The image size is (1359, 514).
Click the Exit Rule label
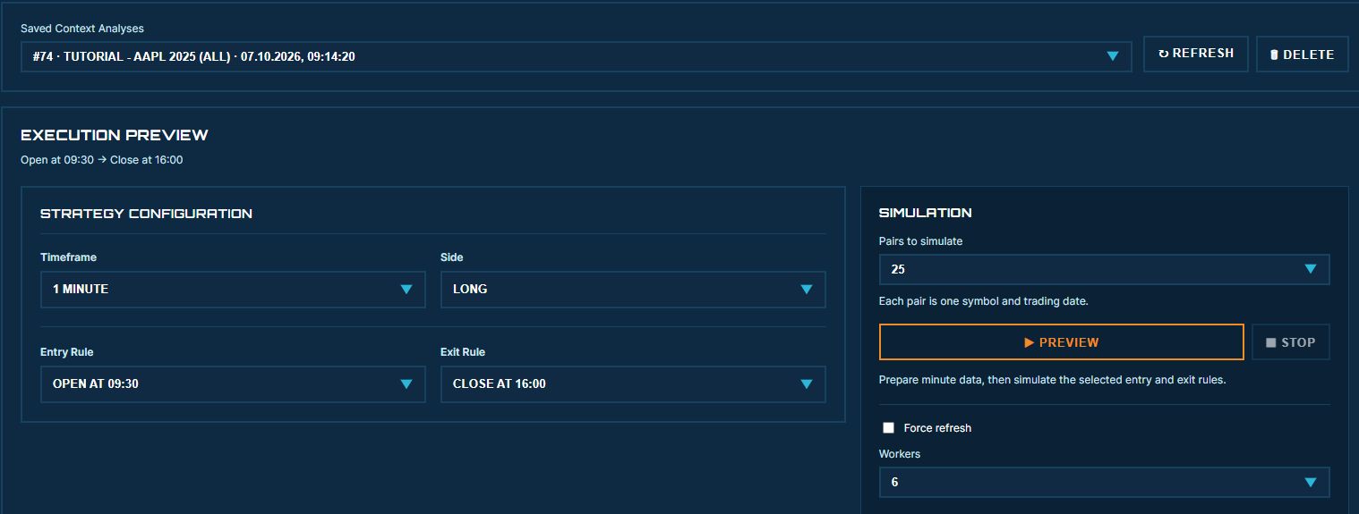[463, 352]
